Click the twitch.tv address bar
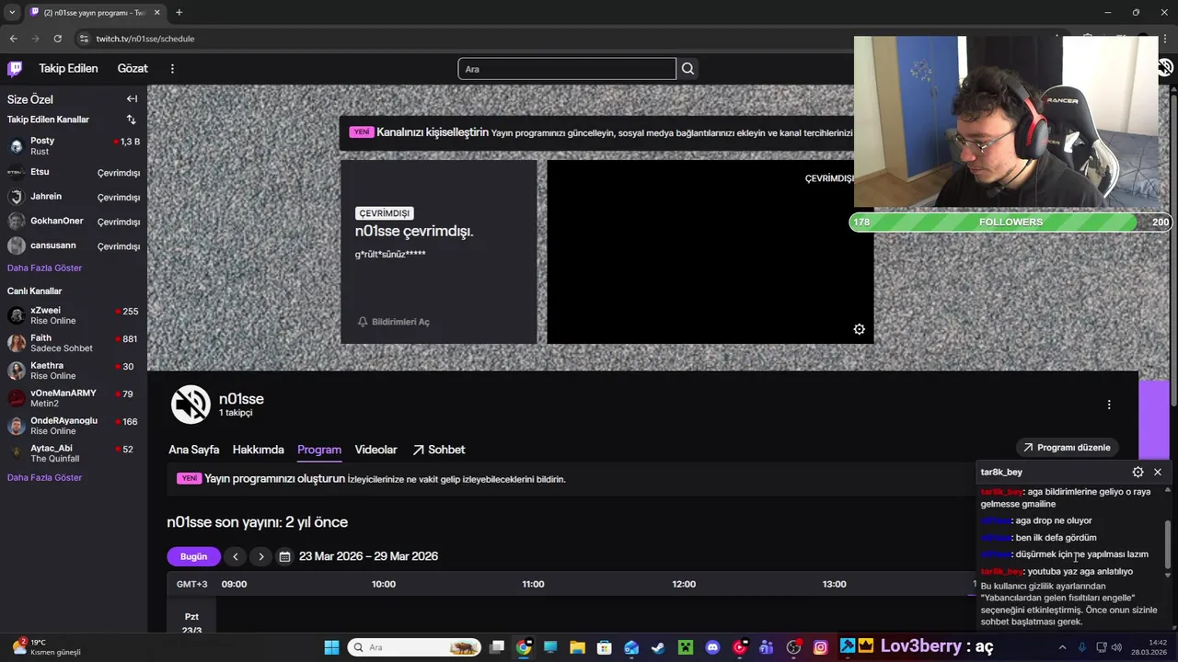This screenshot has width=1178, height=662. click(x=145, y=39)
